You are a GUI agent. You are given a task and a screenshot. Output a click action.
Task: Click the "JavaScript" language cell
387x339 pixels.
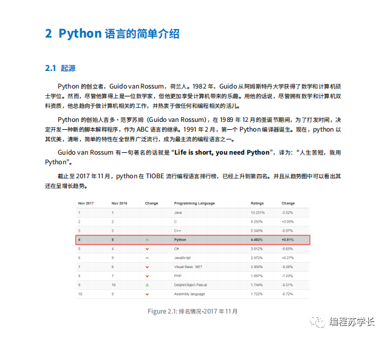182,258
